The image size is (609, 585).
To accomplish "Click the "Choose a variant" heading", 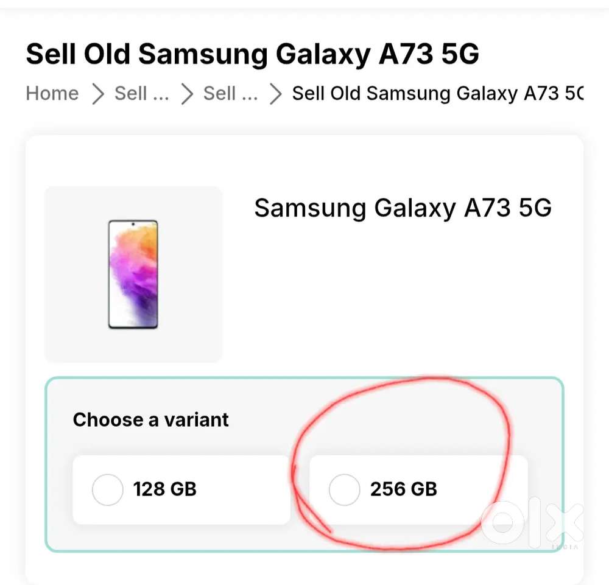I will [151, 419].
